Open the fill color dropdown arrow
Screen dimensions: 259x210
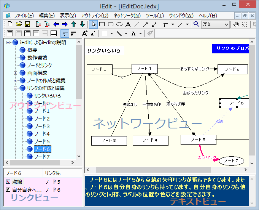(x=112, y=34)
